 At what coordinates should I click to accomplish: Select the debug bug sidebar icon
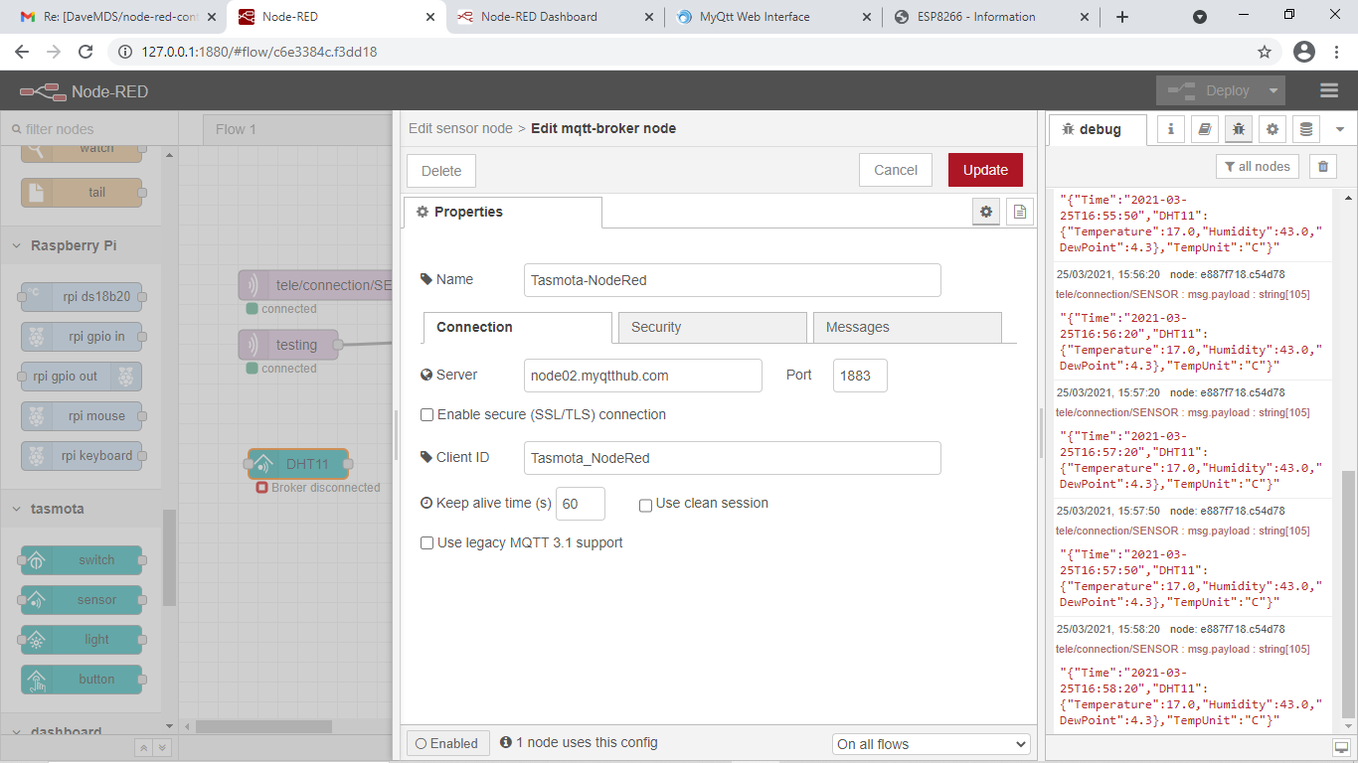point(1238,129)
